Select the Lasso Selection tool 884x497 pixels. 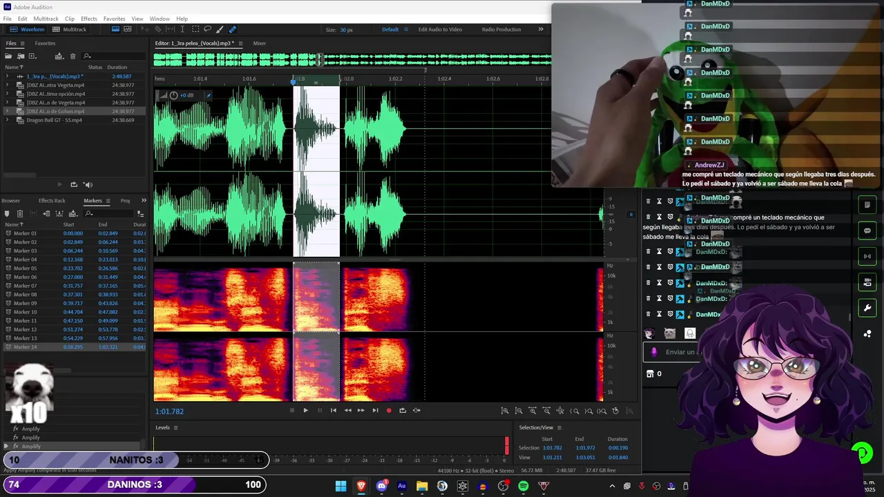(x=207, y=30)
